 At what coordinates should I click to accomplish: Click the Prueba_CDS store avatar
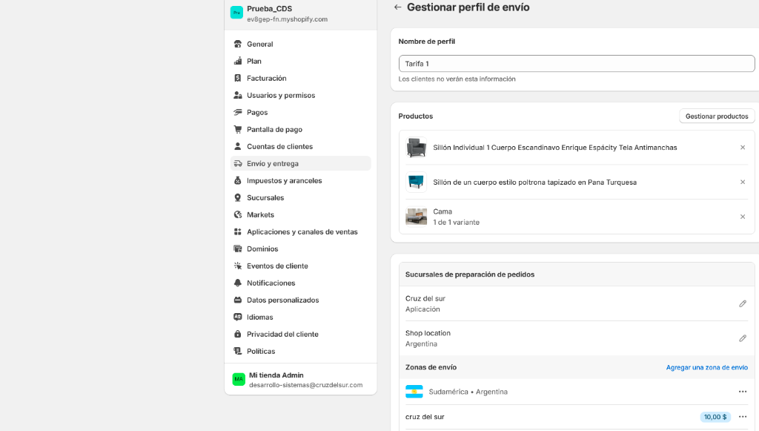tap(236, 13)
